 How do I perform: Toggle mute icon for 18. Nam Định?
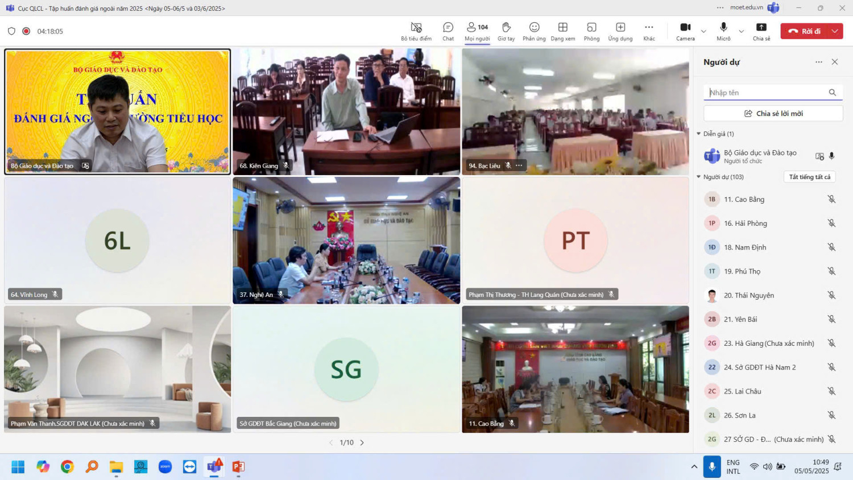click(831, 247)
